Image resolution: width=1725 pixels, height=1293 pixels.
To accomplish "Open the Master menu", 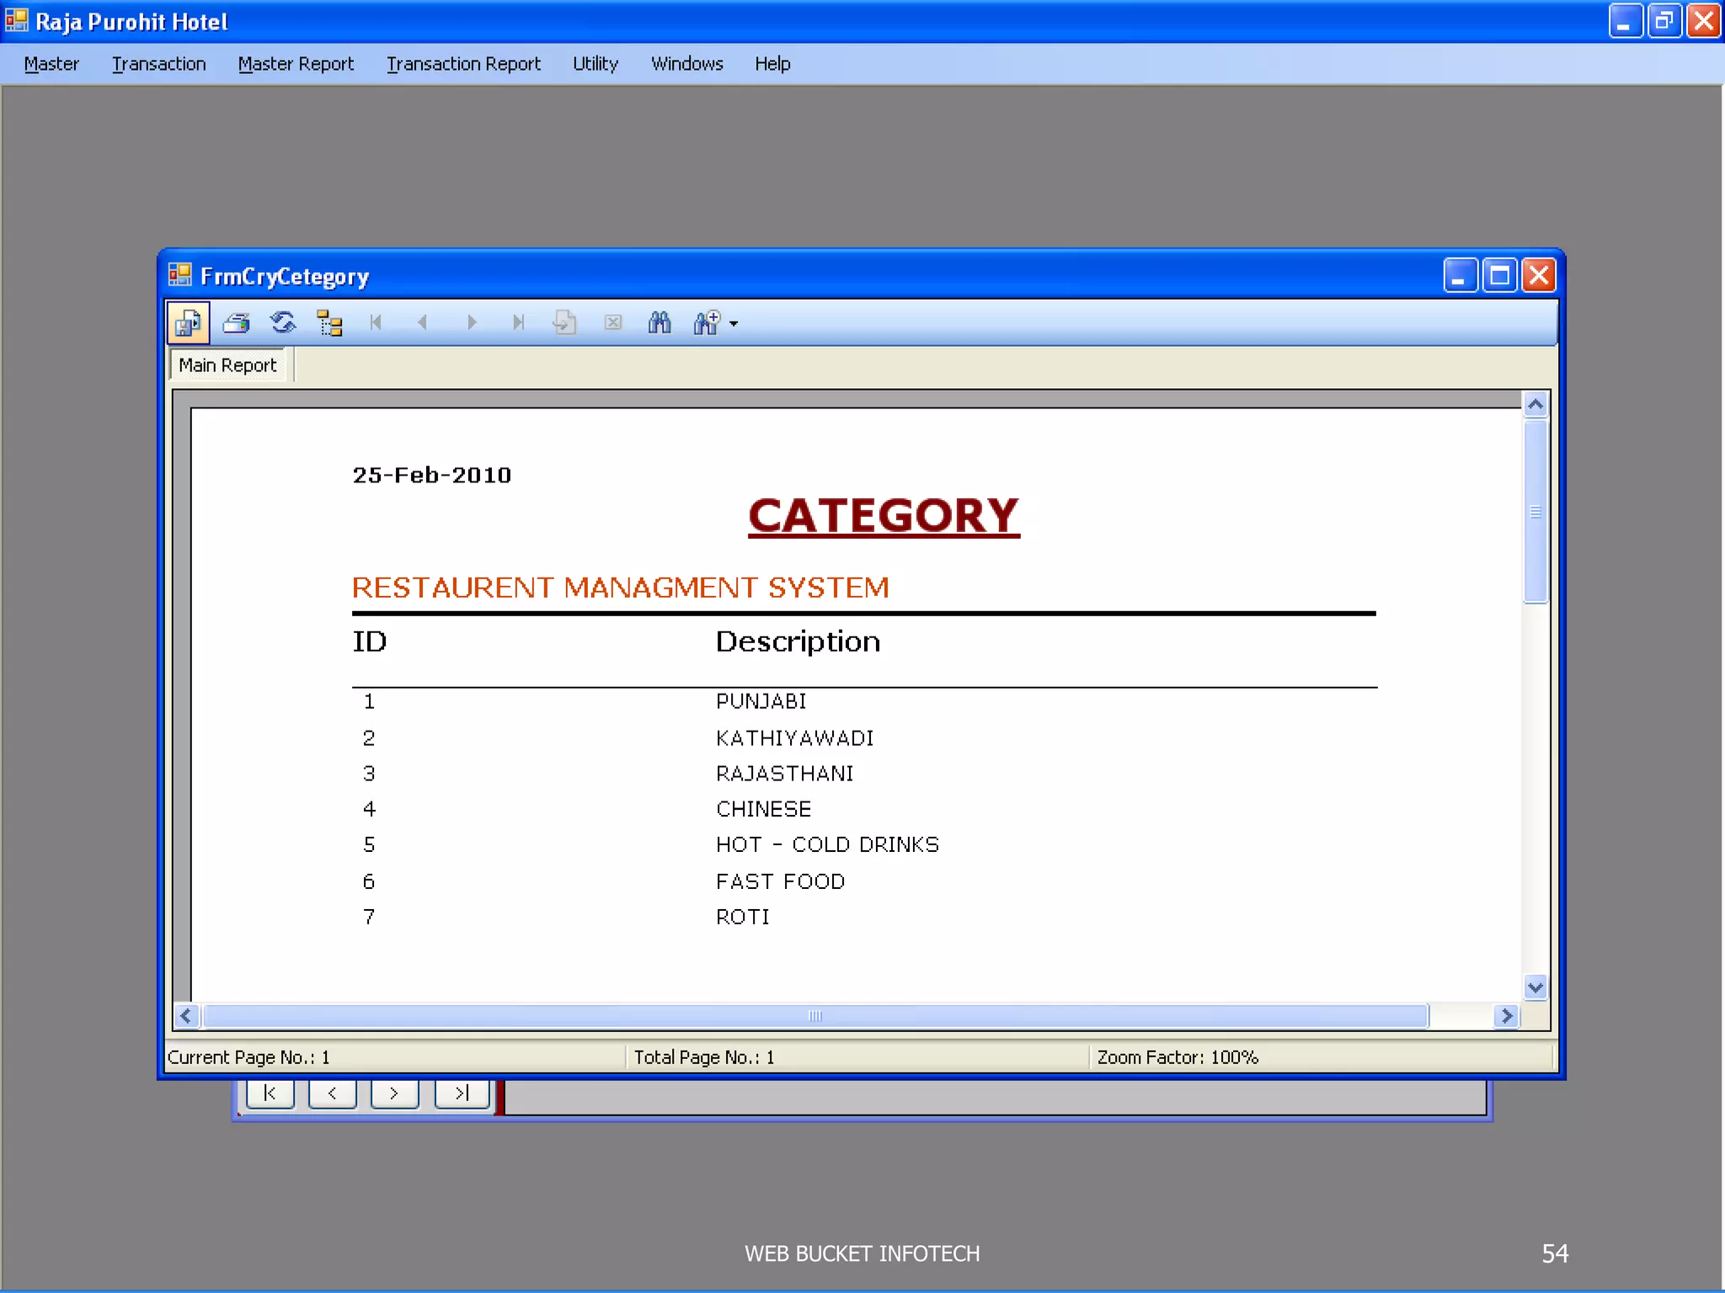I will 51,64.
